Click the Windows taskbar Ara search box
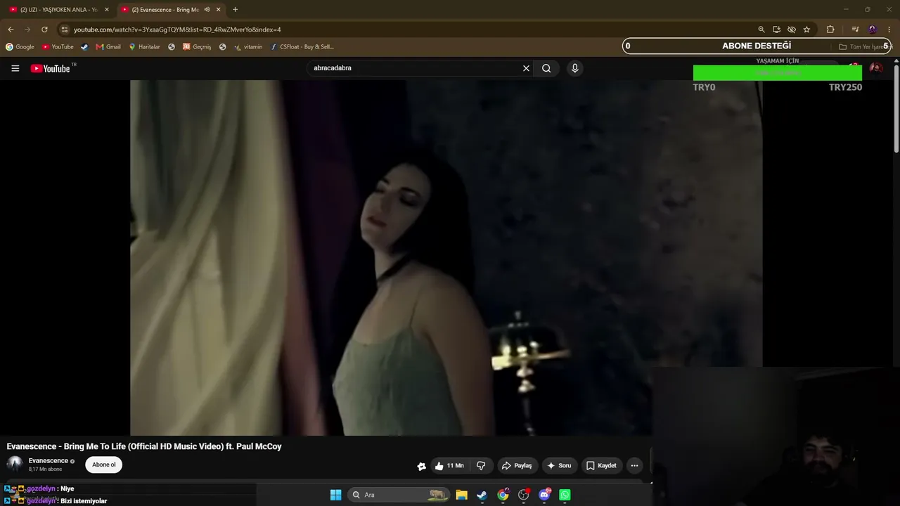The height and width of the screenshot is (506, 900). coord(399,495)
